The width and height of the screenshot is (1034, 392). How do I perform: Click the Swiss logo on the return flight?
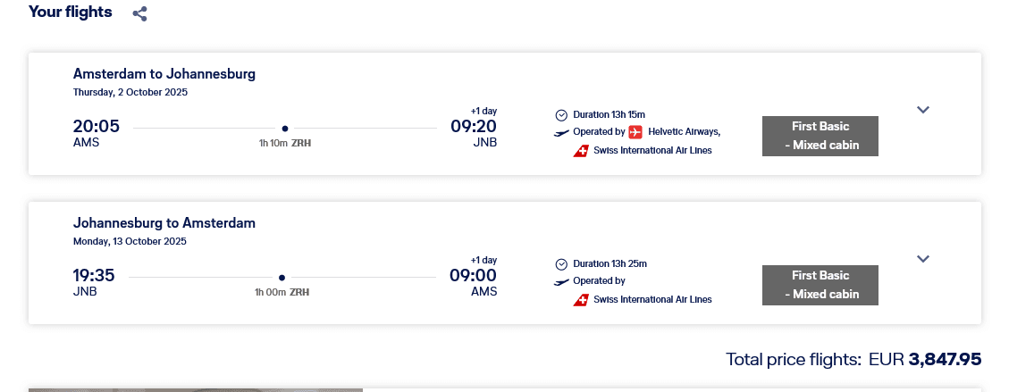click(x=581, y=299)
